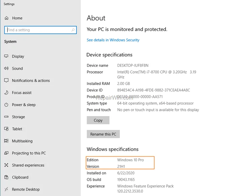The width and height of the screenshot is (229, 196).
Task: Click the installed date 6/22/2020
Action: point(126,173)
